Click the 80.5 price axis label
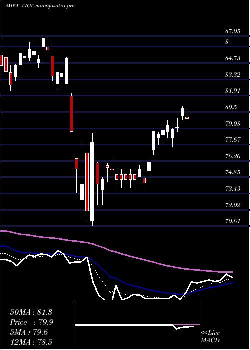The image size is (250, 350). click(x=231, y=107)
